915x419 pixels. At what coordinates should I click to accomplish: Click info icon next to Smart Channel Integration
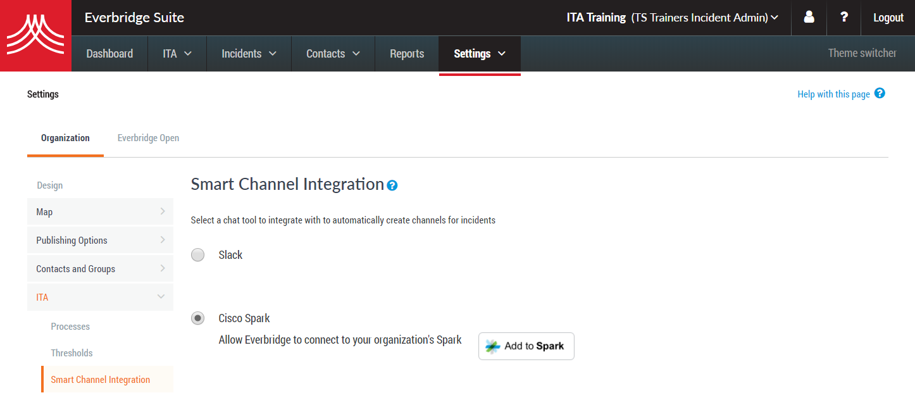click(x=392, y=185)
